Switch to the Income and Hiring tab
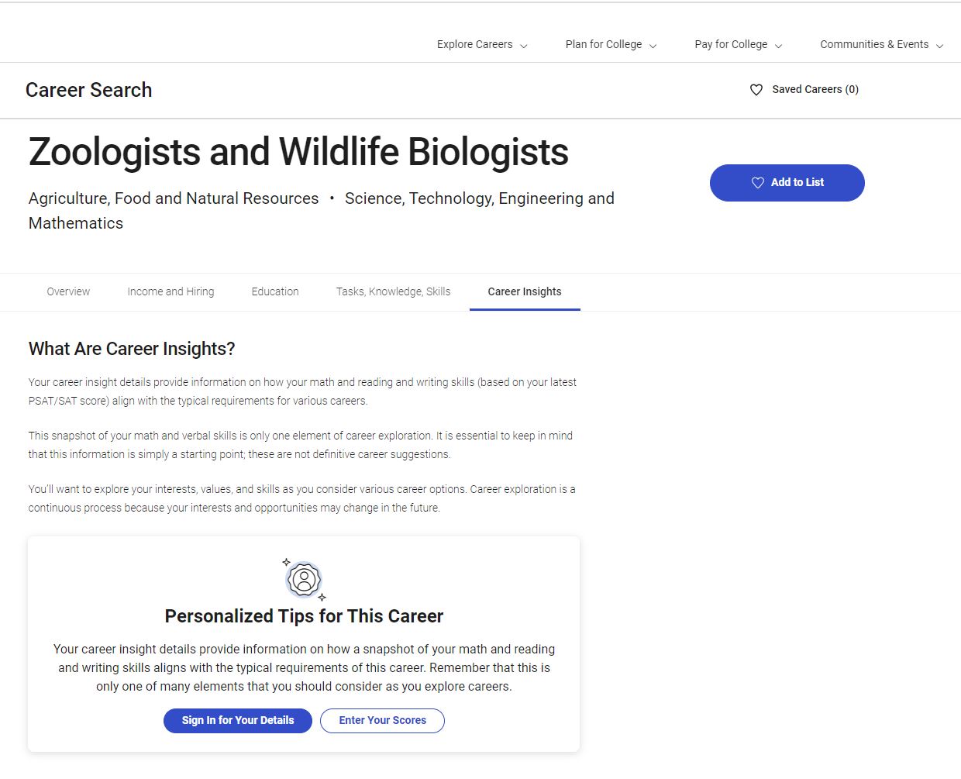Screen dimensions: 961x779 coord(170,291)
